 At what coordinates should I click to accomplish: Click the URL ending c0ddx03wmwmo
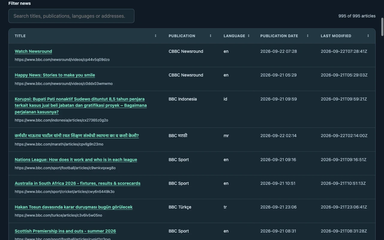tap(64, 84)
